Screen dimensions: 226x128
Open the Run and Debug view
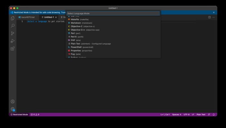[x=13, y=41]
